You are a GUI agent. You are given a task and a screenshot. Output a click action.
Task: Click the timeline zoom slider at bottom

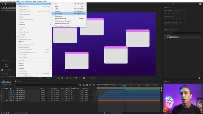(105, 113)
